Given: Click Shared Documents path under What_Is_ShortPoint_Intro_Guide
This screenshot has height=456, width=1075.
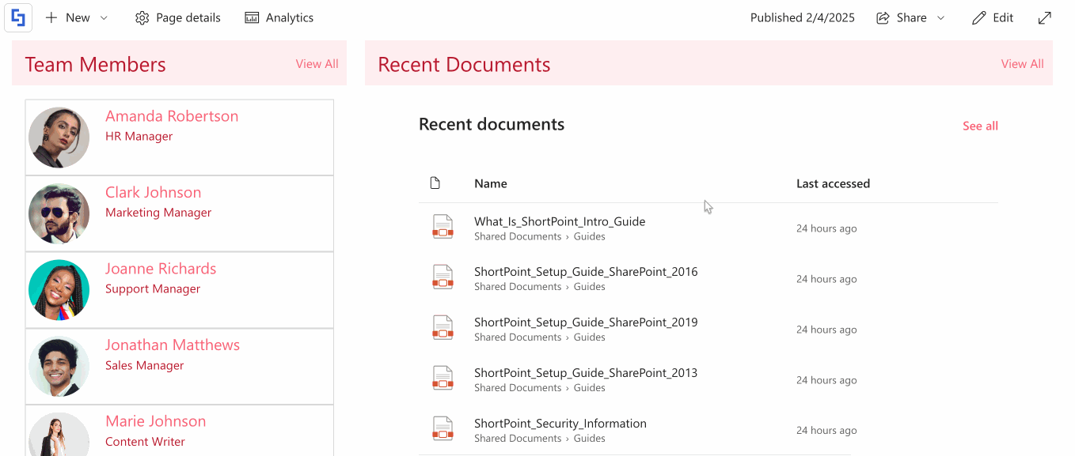Looking at the screenshot, I should (x=518, y=236).
